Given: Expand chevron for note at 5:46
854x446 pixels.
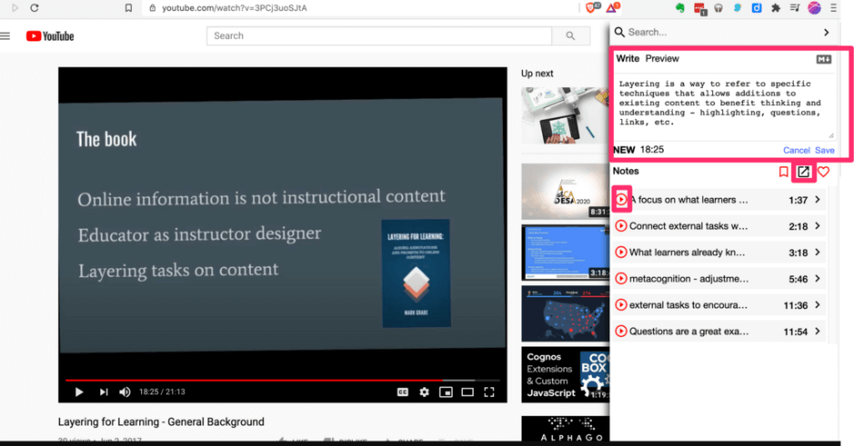Looking at the screenshot, I should coord(818,279).
